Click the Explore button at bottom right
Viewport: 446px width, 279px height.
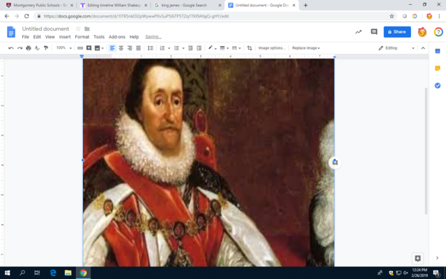417,258
